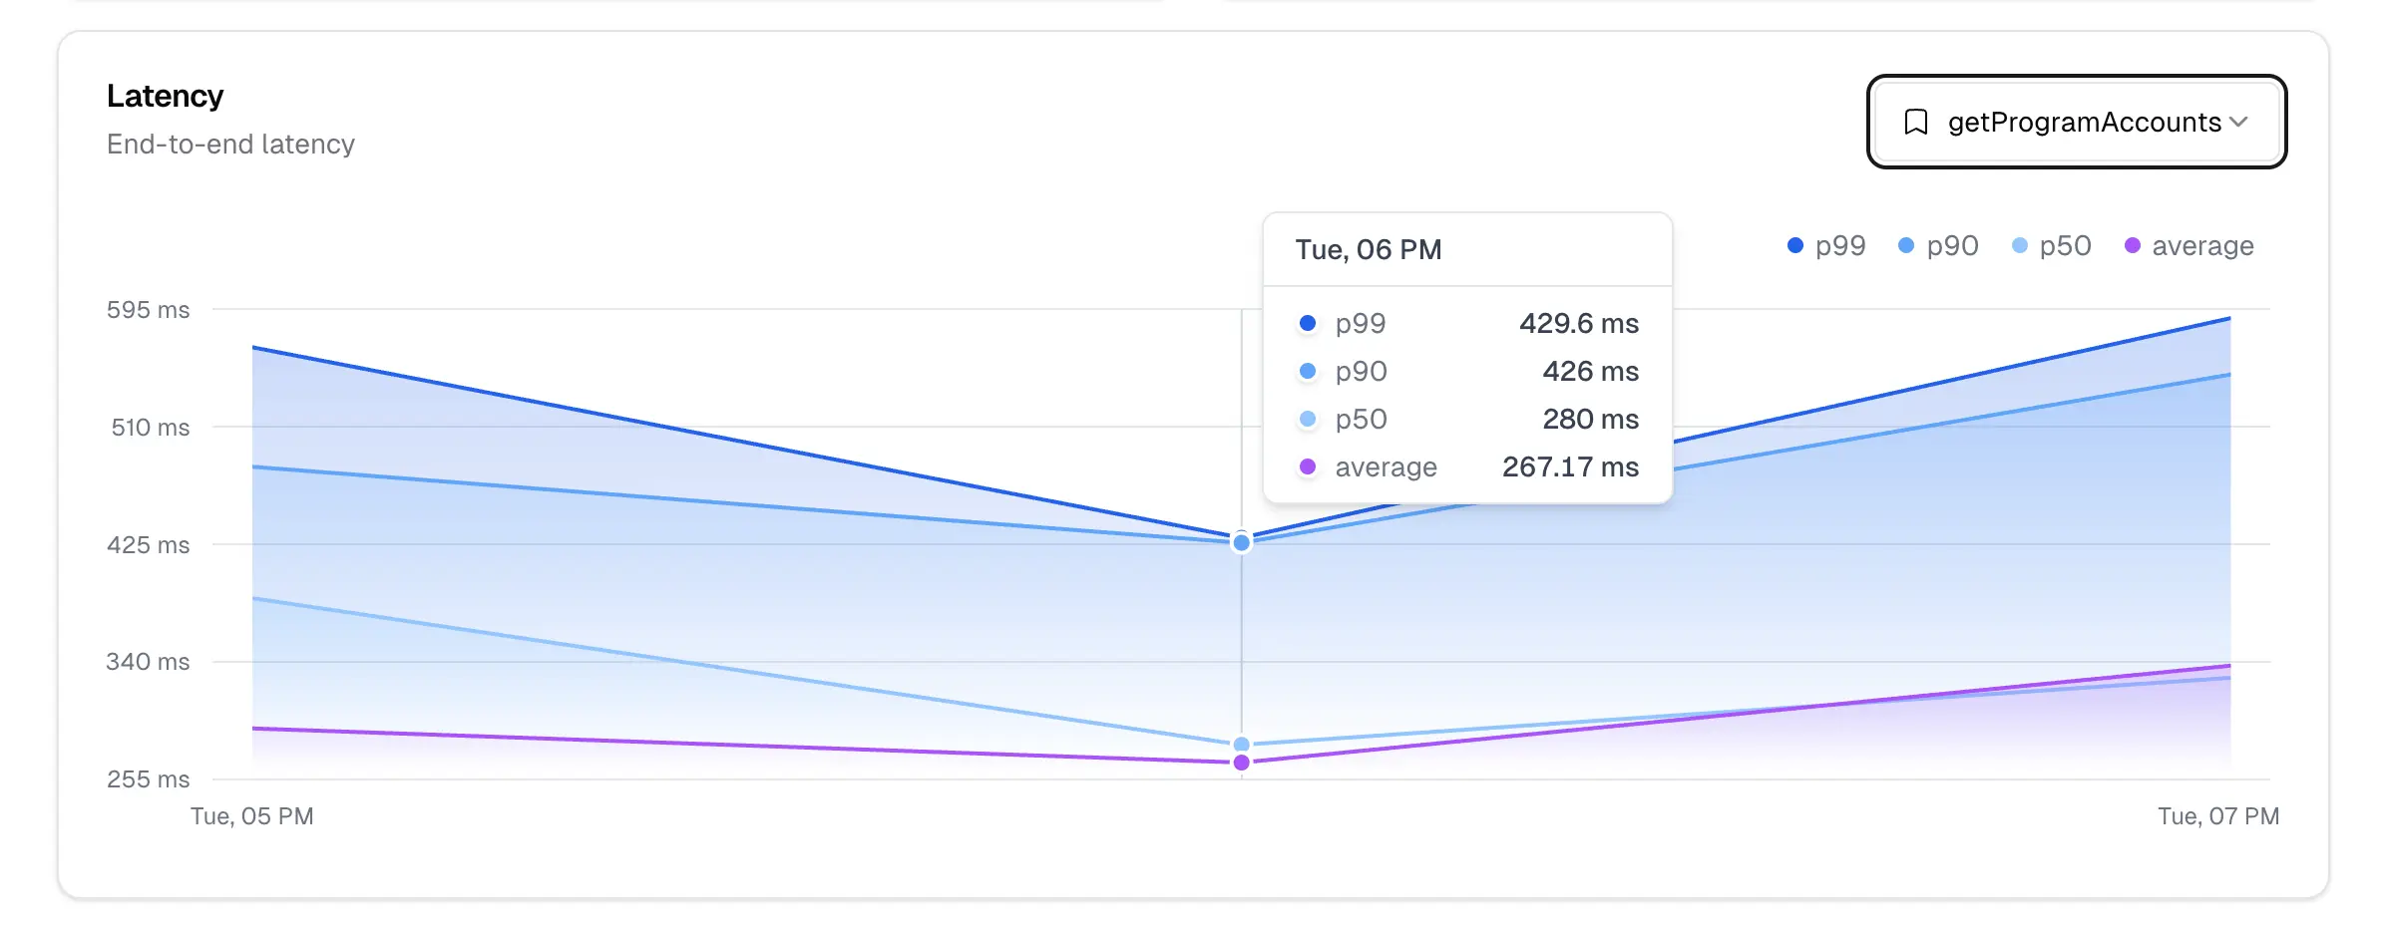
Task: Click the light blue p50 tooltip dot
Action: coord(1307,419)
